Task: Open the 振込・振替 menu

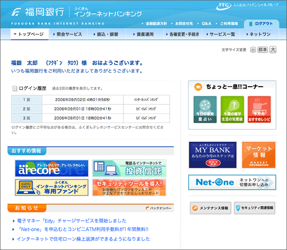Action: (106, 34)
